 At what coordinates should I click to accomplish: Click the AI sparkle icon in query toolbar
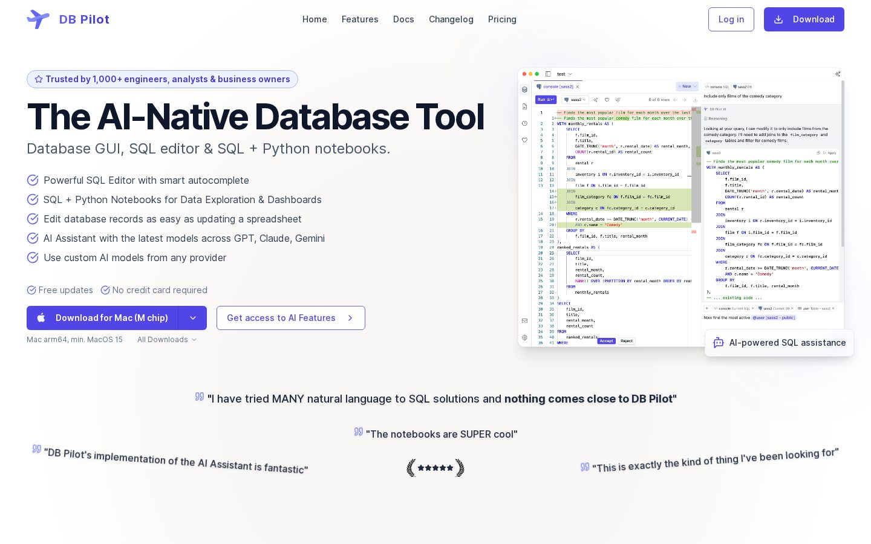[x=595, y=100]
